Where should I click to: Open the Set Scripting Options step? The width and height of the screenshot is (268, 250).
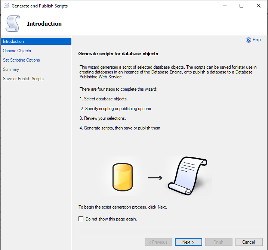coord(21,60)
